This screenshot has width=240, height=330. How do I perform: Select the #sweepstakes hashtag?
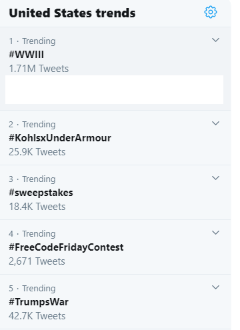coord(41,193)
